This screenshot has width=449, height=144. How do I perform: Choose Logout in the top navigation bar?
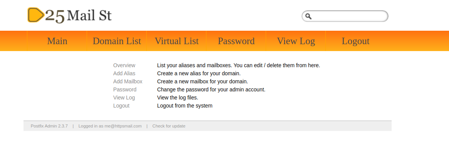pos(356,41)
